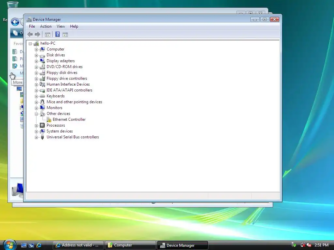334x250 pixels.
Task: Open the View menu
Action: pyautogui.click(x=61, y=26)
